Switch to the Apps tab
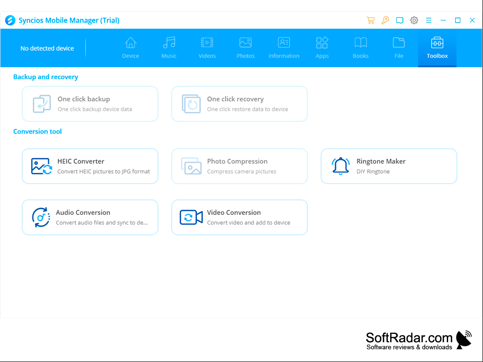Viewport: 483px width, 362px height. click(322, 48)
